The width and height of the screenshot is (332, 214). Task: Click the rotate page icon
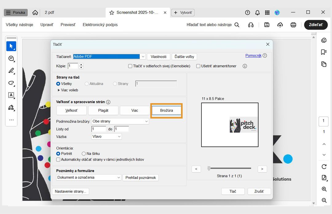[x=324, y=167]
